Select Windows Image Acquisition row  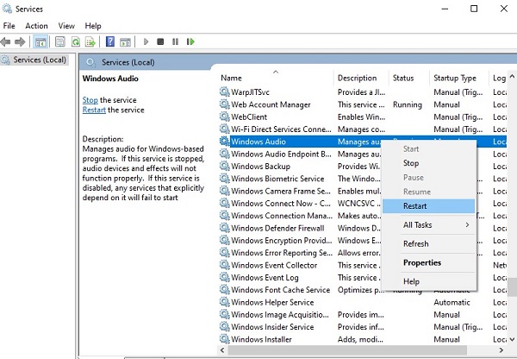pos(363,314)
